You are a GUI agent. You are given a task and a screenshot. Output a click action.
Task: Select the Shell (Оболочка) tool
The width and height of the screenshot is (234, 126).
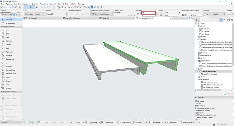click(11, 67)
